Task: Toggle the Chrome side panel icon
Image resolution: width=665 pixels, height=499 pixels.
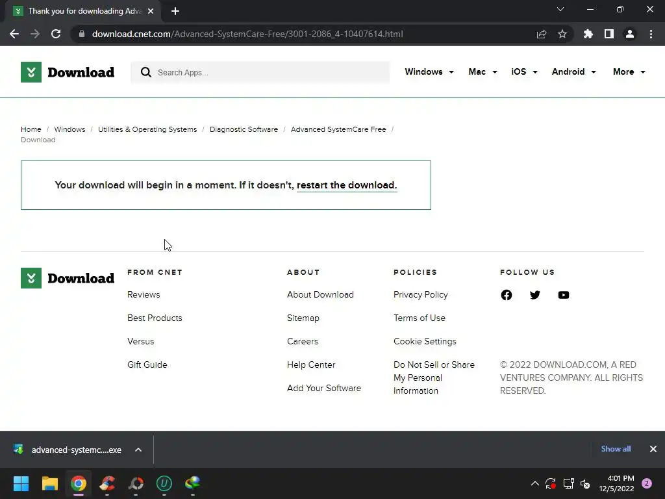Action: pos(609,34)
